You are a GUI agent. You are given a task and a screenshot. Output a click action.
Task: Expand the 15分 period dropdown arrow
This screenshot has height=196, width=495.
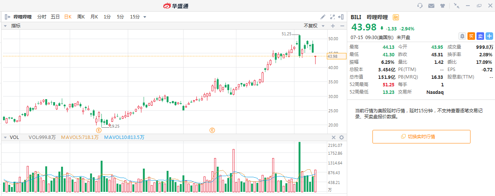coord(145,17)
